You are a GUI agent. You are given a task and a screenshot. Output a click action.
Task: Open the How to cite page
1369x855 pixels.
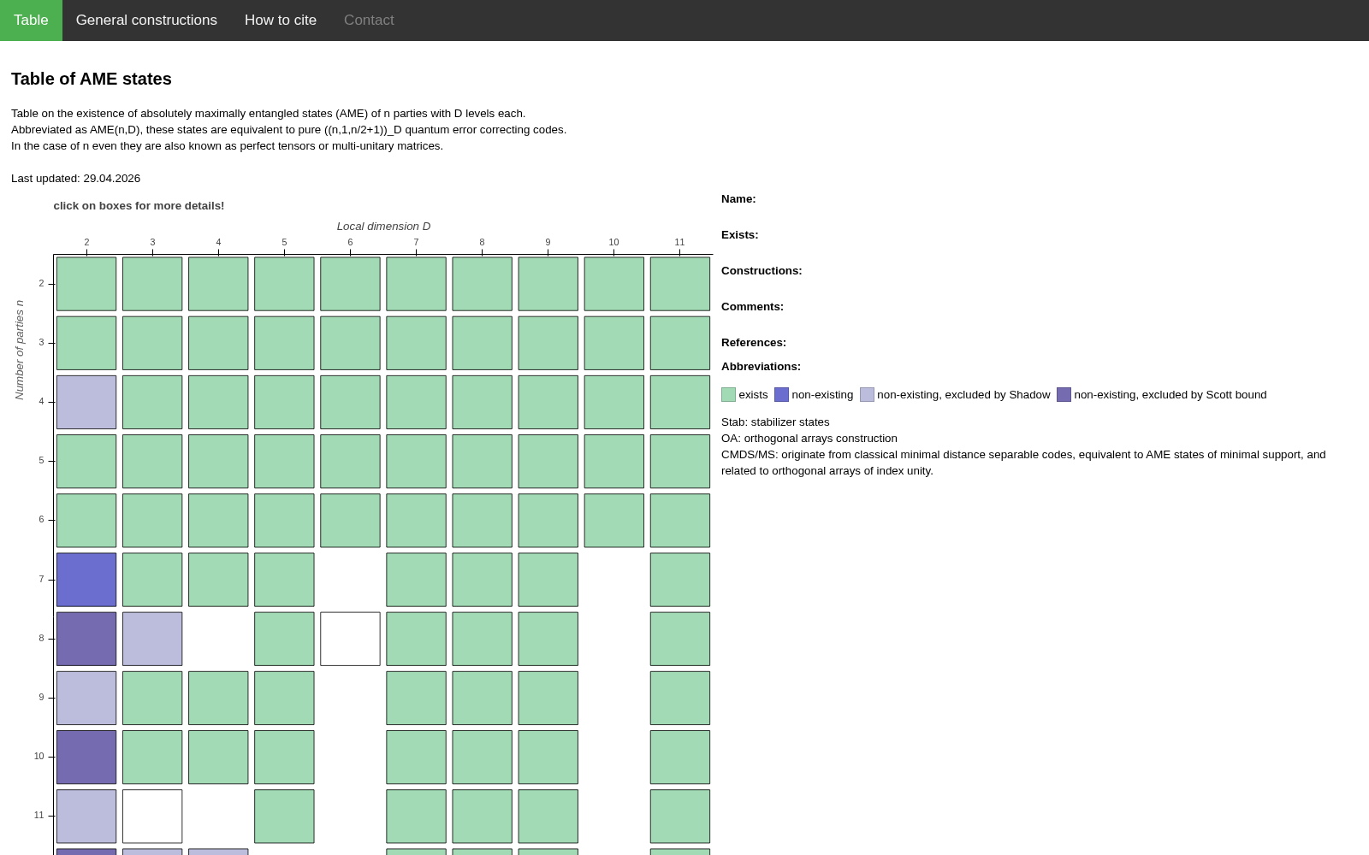[281, 21]
